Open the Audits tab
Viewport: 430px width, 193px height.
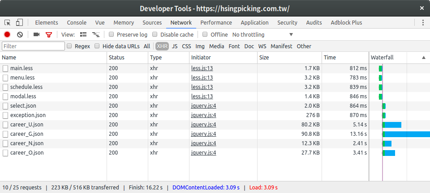coord(314,23)
